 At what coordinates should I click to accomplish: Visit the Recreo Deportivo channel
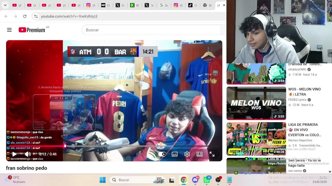click(300, 140)
